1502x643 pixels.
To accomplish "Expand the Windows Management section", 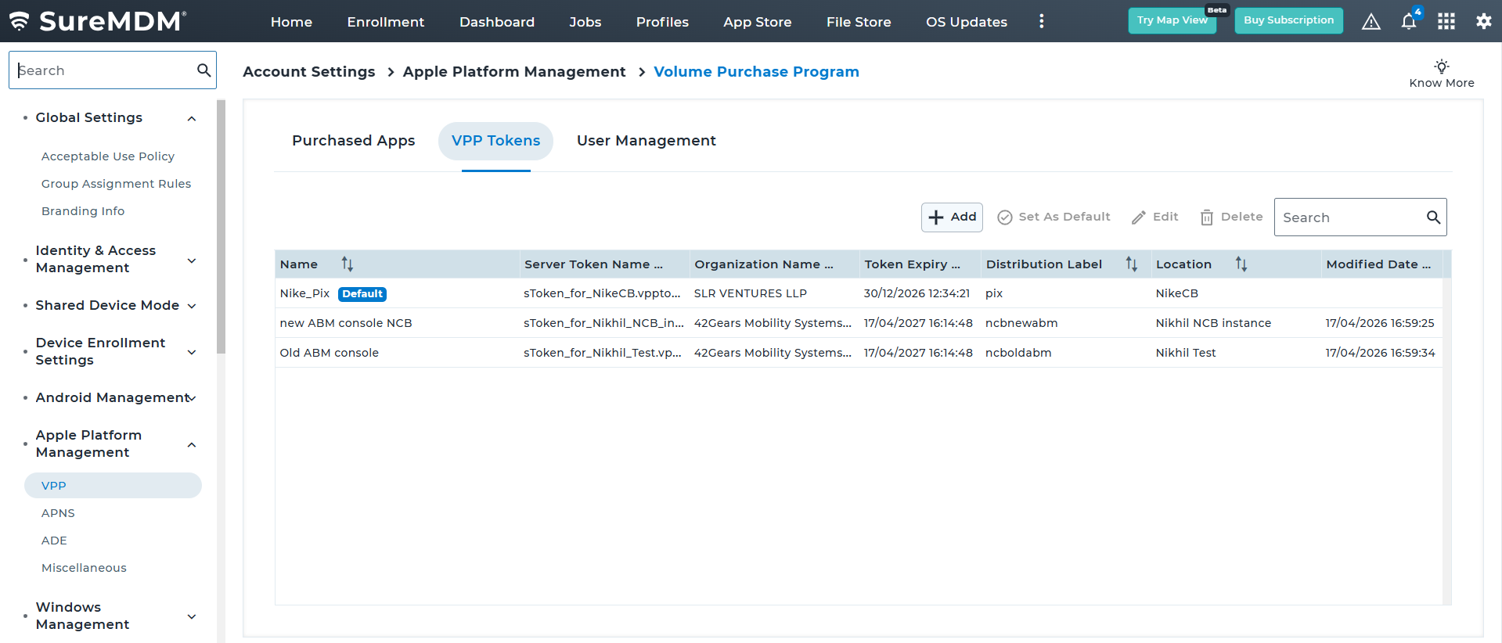I will [x=192, y=616].
